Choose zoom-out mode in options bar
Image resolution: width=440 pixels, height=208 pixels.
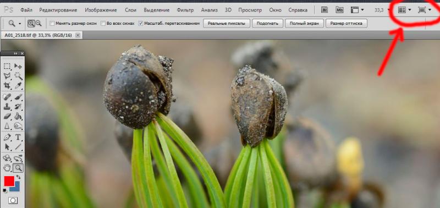pyautogui.click(x=38, y=24)
